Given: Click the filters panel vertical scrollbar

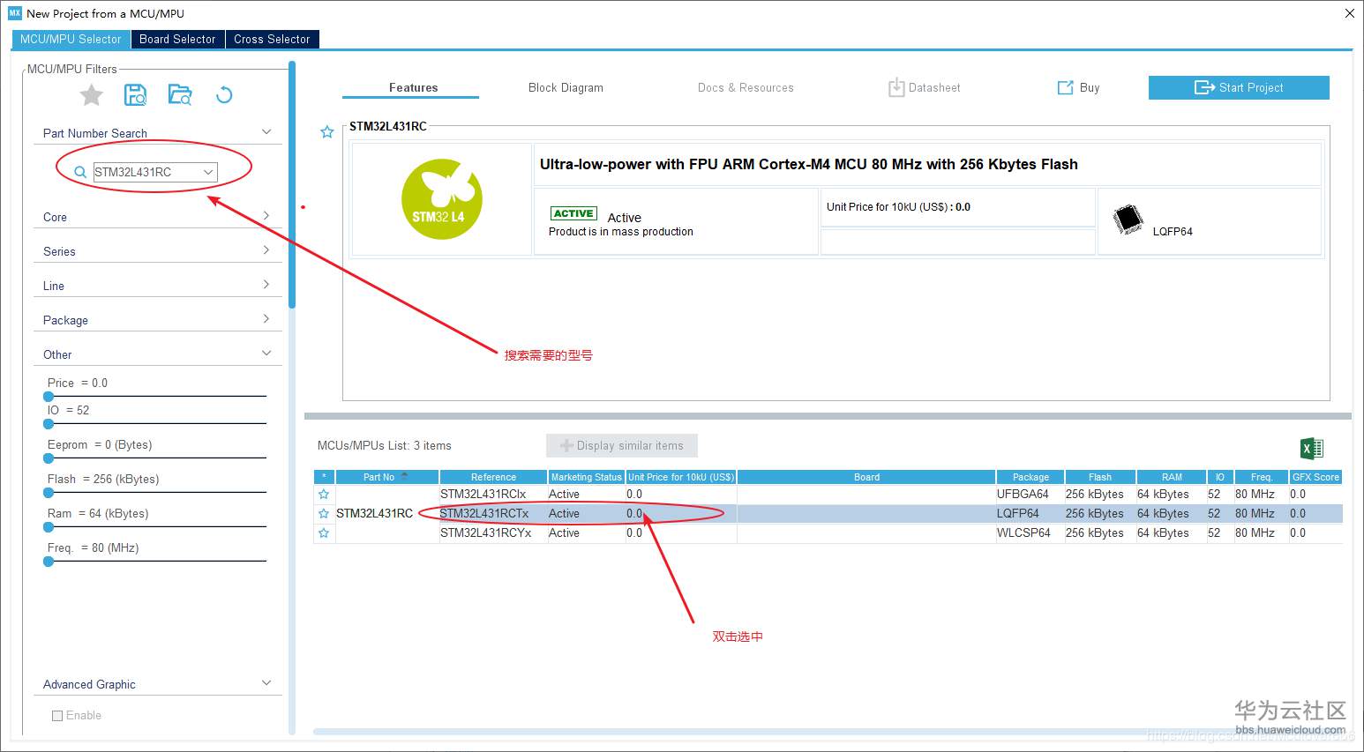Looking at the screenshot, I should coord(292,185).
